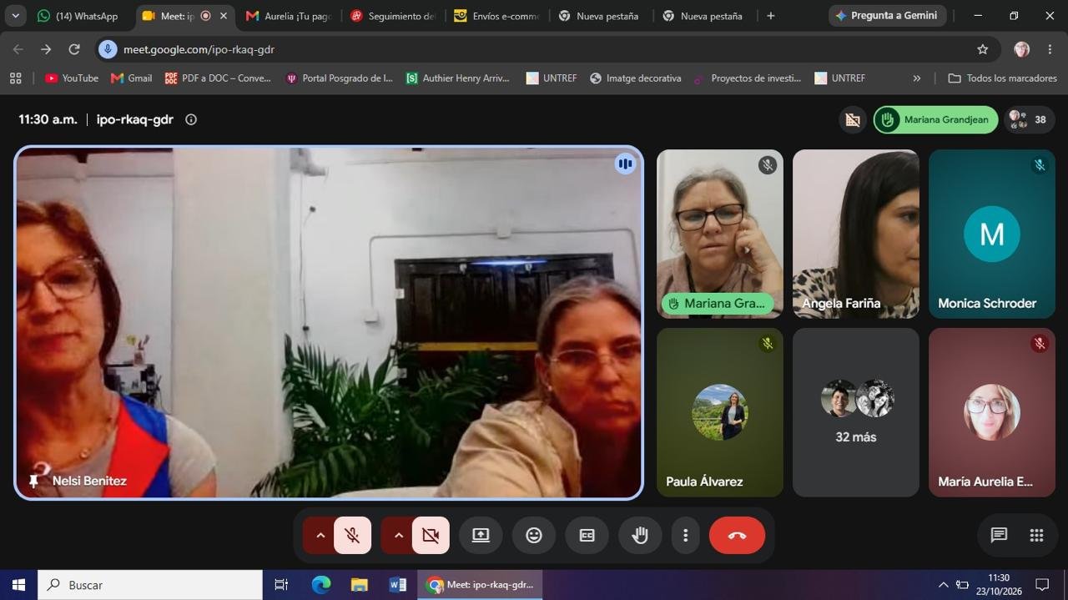Reload the Google Meet page

pos(74,49)
